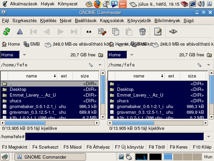Click the double-asterisk file list icon

(89, 32)
